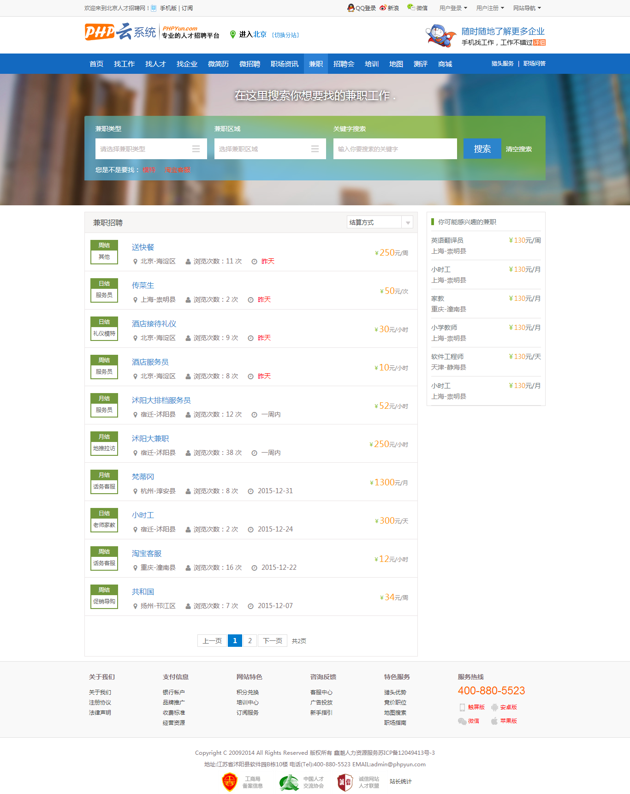Viewport: 630px width, 794px height.
Task: Select the 兼职 navigation tab
Action: 316,64
